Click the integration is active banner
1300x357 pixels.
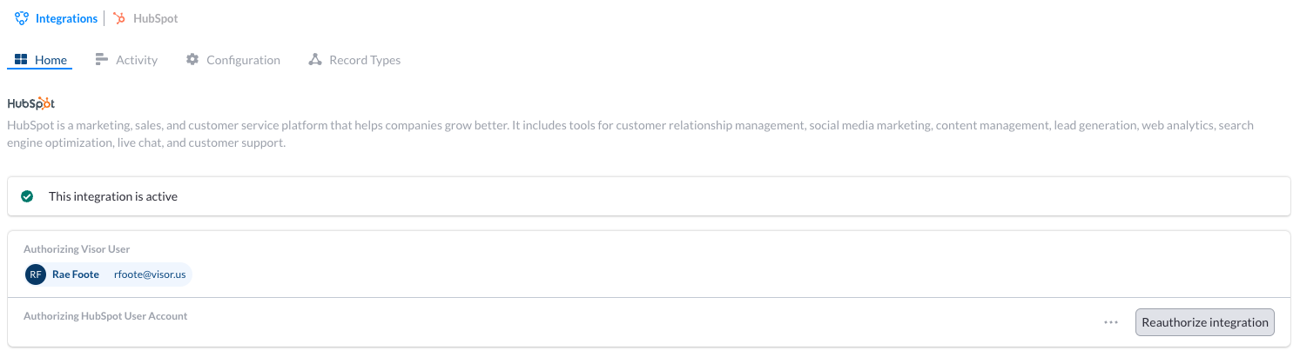coord(649,196)
